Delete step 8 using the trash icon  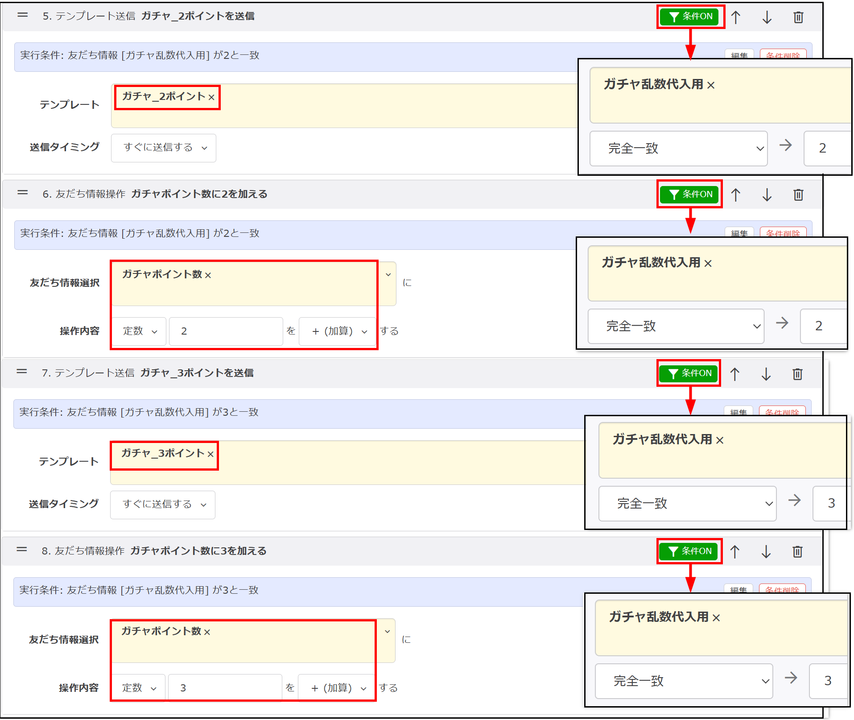[x=797, y=551]
